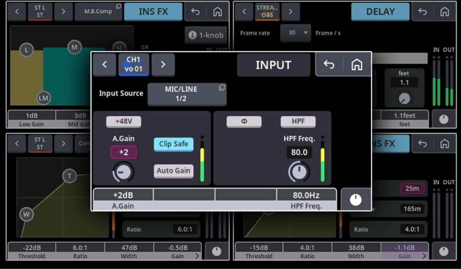Open the INS FX tab

click(x=153, y=12)
